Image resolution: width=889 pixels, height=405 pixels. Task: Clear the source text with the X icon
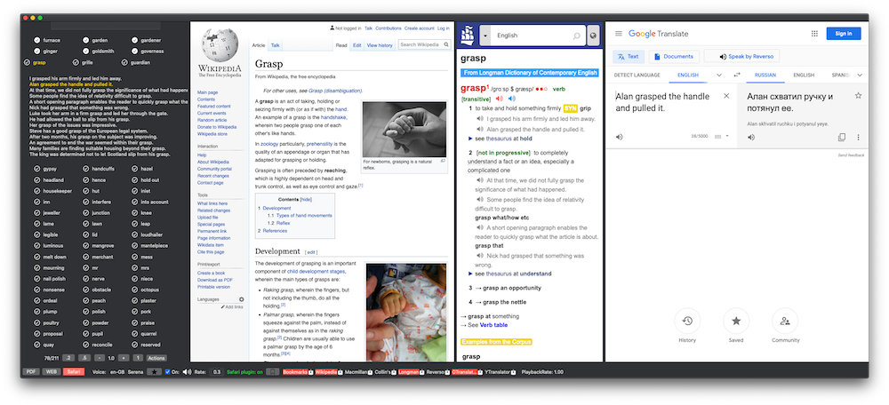[x=726, y=96]
